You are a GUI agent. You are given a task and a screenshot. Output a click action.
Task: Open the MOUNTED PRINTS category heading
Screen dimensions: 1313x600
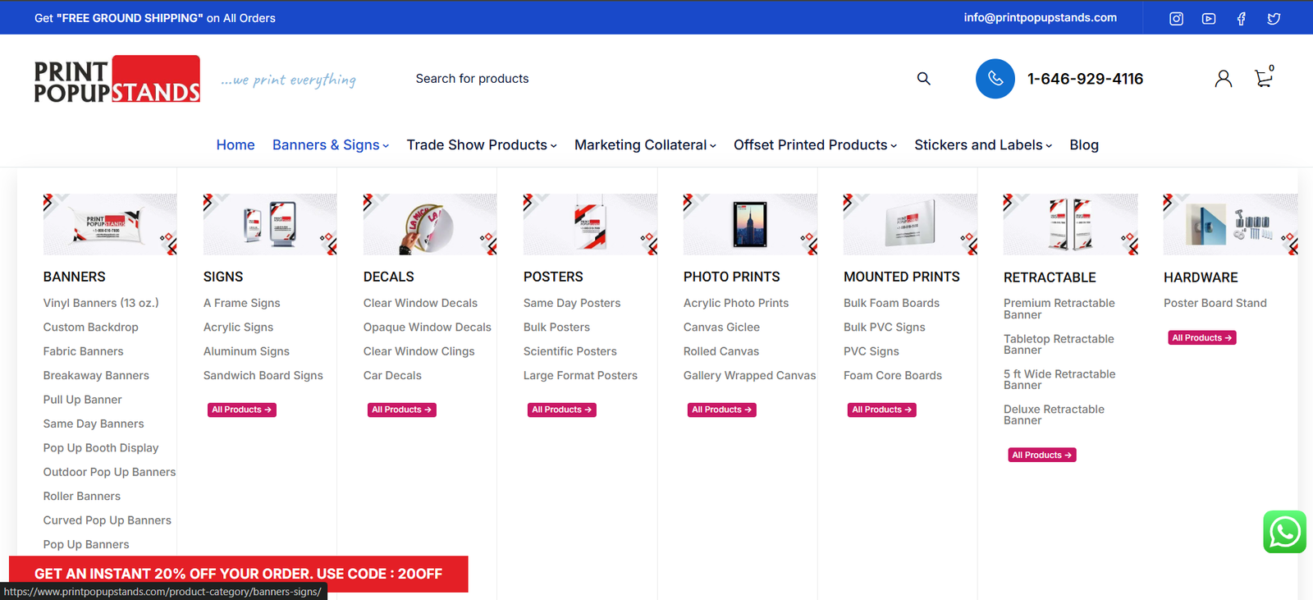902,277
